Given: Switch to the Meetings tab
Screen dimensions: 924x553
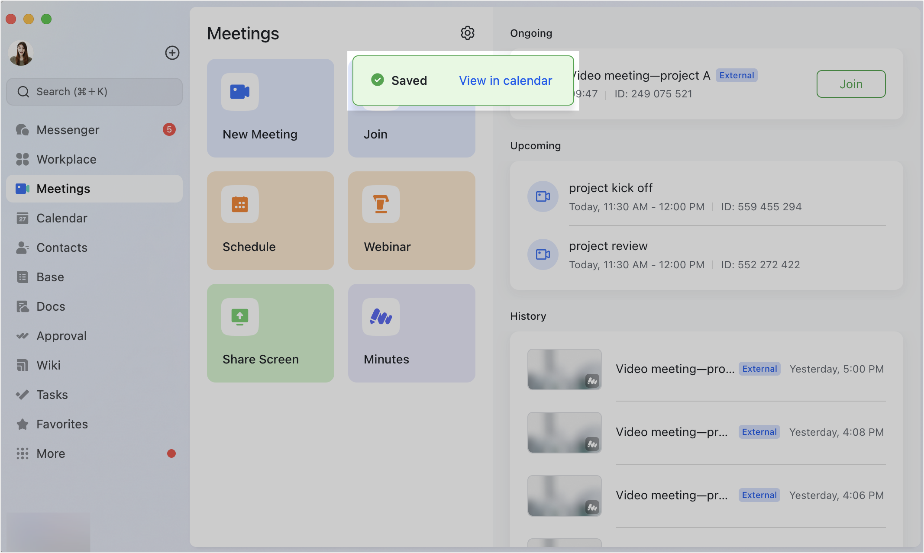Looking at the screenshot, I should click(x=63, y=189).
